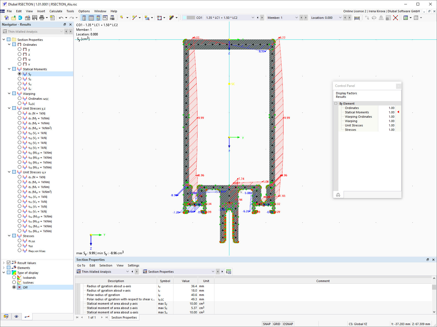The height and width of the screenshot is (327, 437).
Task: Click the balance scale icon in Control Panel
Action: click(338, 195)
